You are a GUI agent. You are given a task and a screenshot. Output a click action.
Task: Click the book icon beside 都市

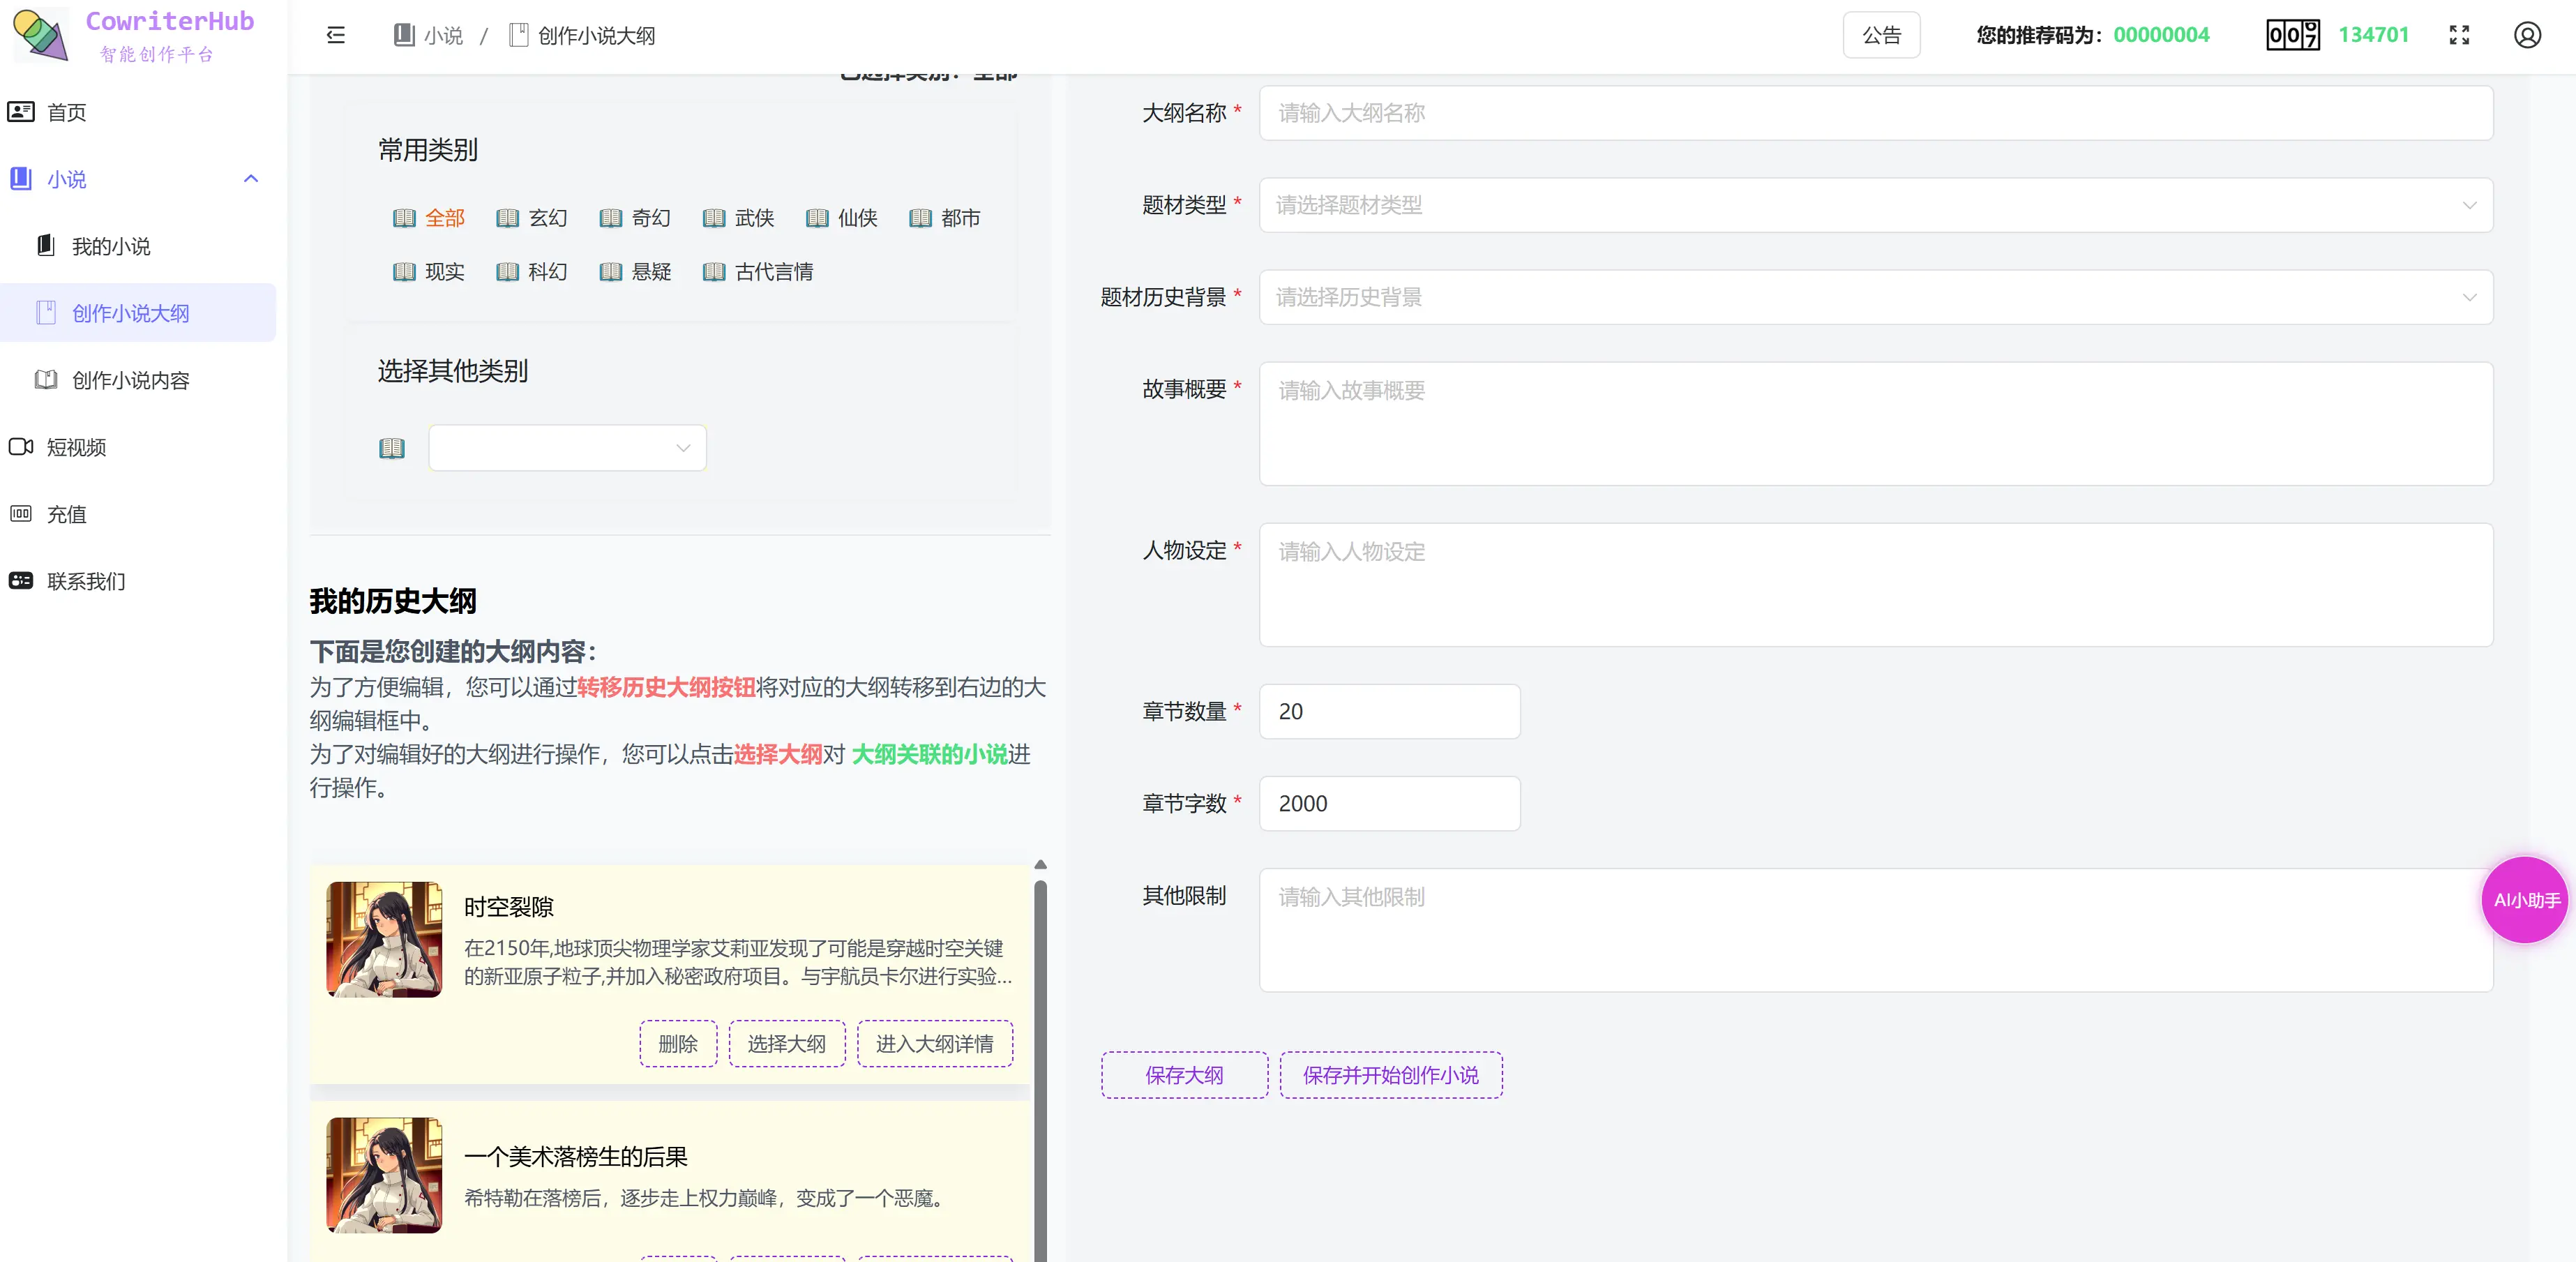pos(920,218)
